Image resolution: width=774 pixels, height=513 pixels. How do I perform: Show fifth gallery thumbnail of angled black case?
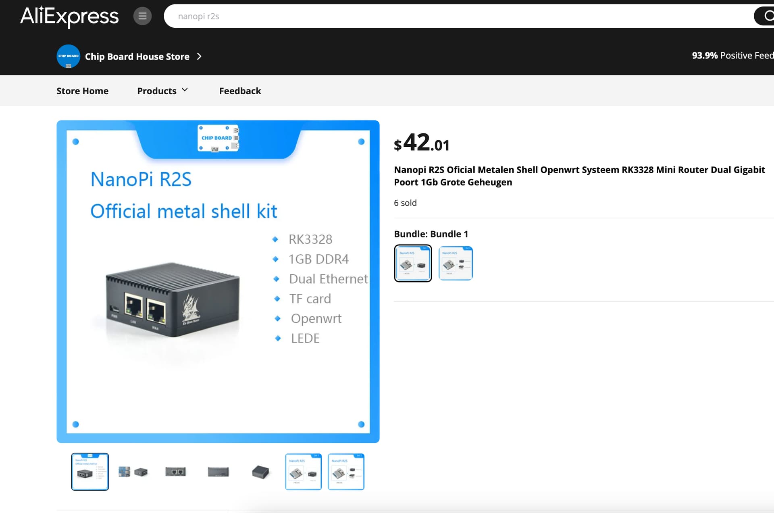[x=260, y=471]
